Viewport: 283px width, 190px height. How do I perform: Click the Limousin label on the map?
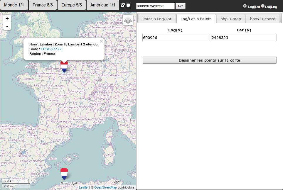tap(60, 104)
